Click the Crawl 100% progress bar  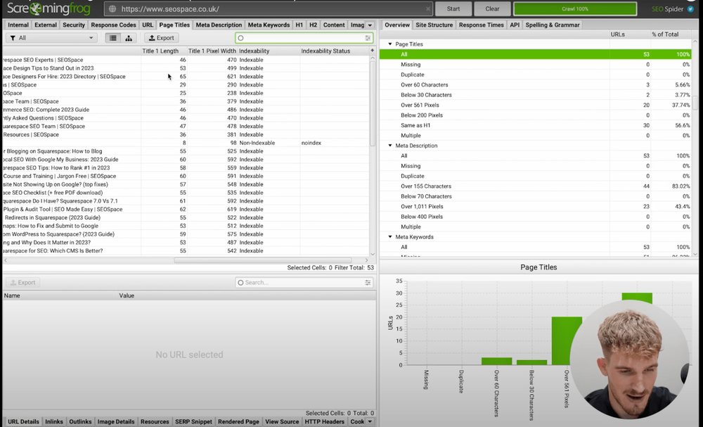[575, 9]
